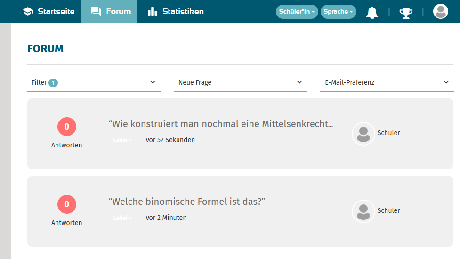Expand the Neue Frage dropdown

[240, 82]
